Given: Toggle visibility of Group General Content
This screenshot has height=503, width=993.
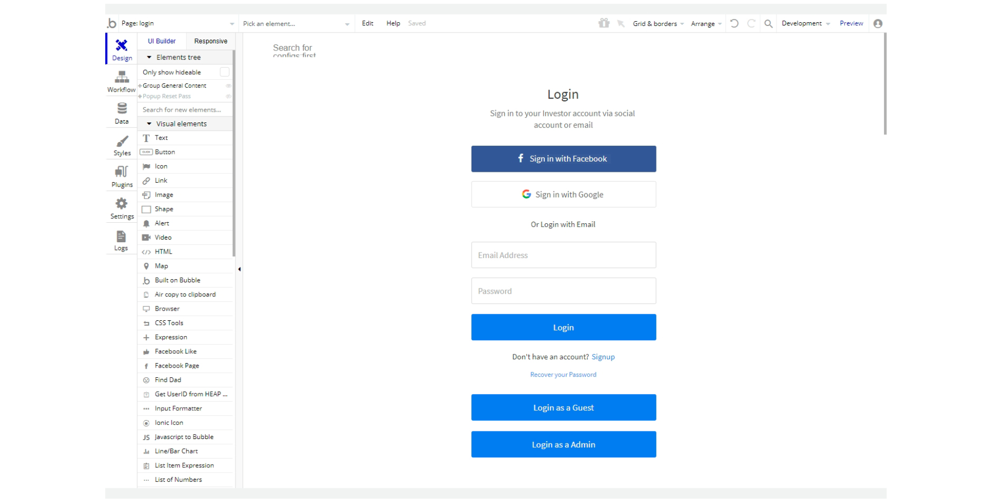Looking at the screenshot, I should [228, 86].
